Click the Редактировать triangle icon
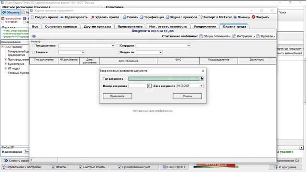Screen dimensions: 306x172 tap(62, 17)
